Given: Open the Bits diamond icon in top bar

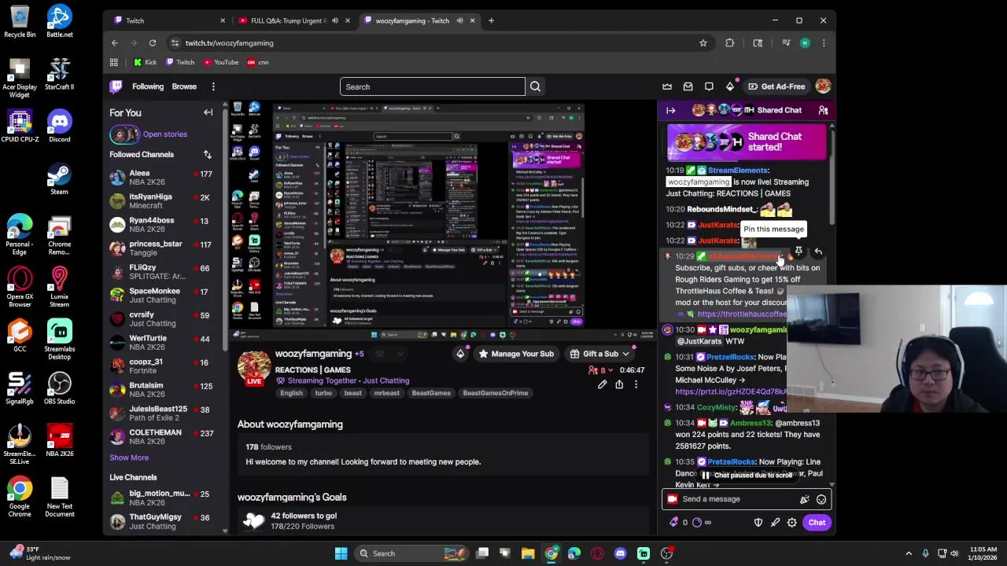Looking at the screenshot, I should pyautogui.click(x=730, y=86).
